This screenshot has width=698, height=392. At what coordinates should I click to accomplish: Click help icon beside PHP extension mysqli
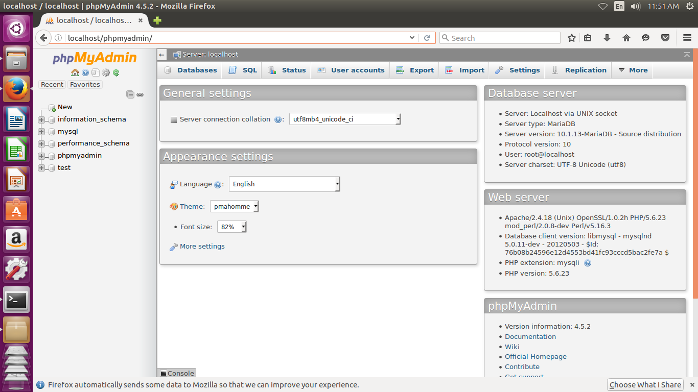[x=588, y=263]
